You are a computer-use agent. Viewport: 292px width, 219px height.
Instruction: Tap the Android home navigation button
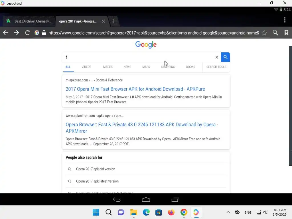pos(146,200)
